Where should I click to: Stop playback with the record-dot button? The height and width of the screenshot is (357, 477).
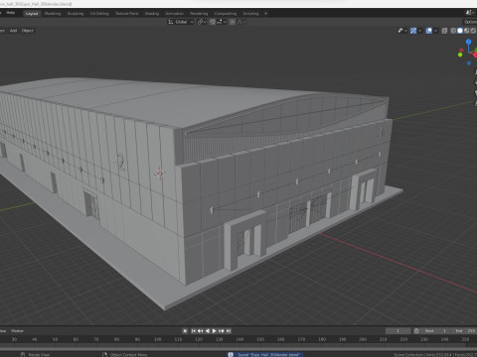[x=185, y=331]
